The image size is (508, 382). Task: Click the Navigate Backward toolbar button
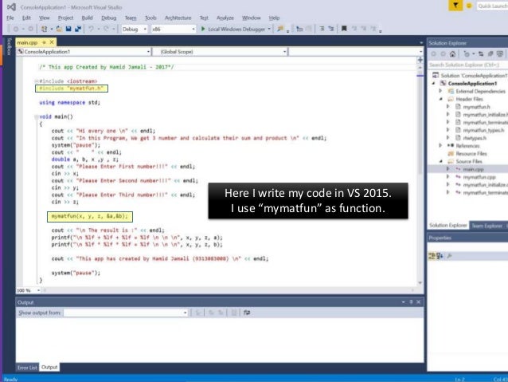click(x=16, y=29)
